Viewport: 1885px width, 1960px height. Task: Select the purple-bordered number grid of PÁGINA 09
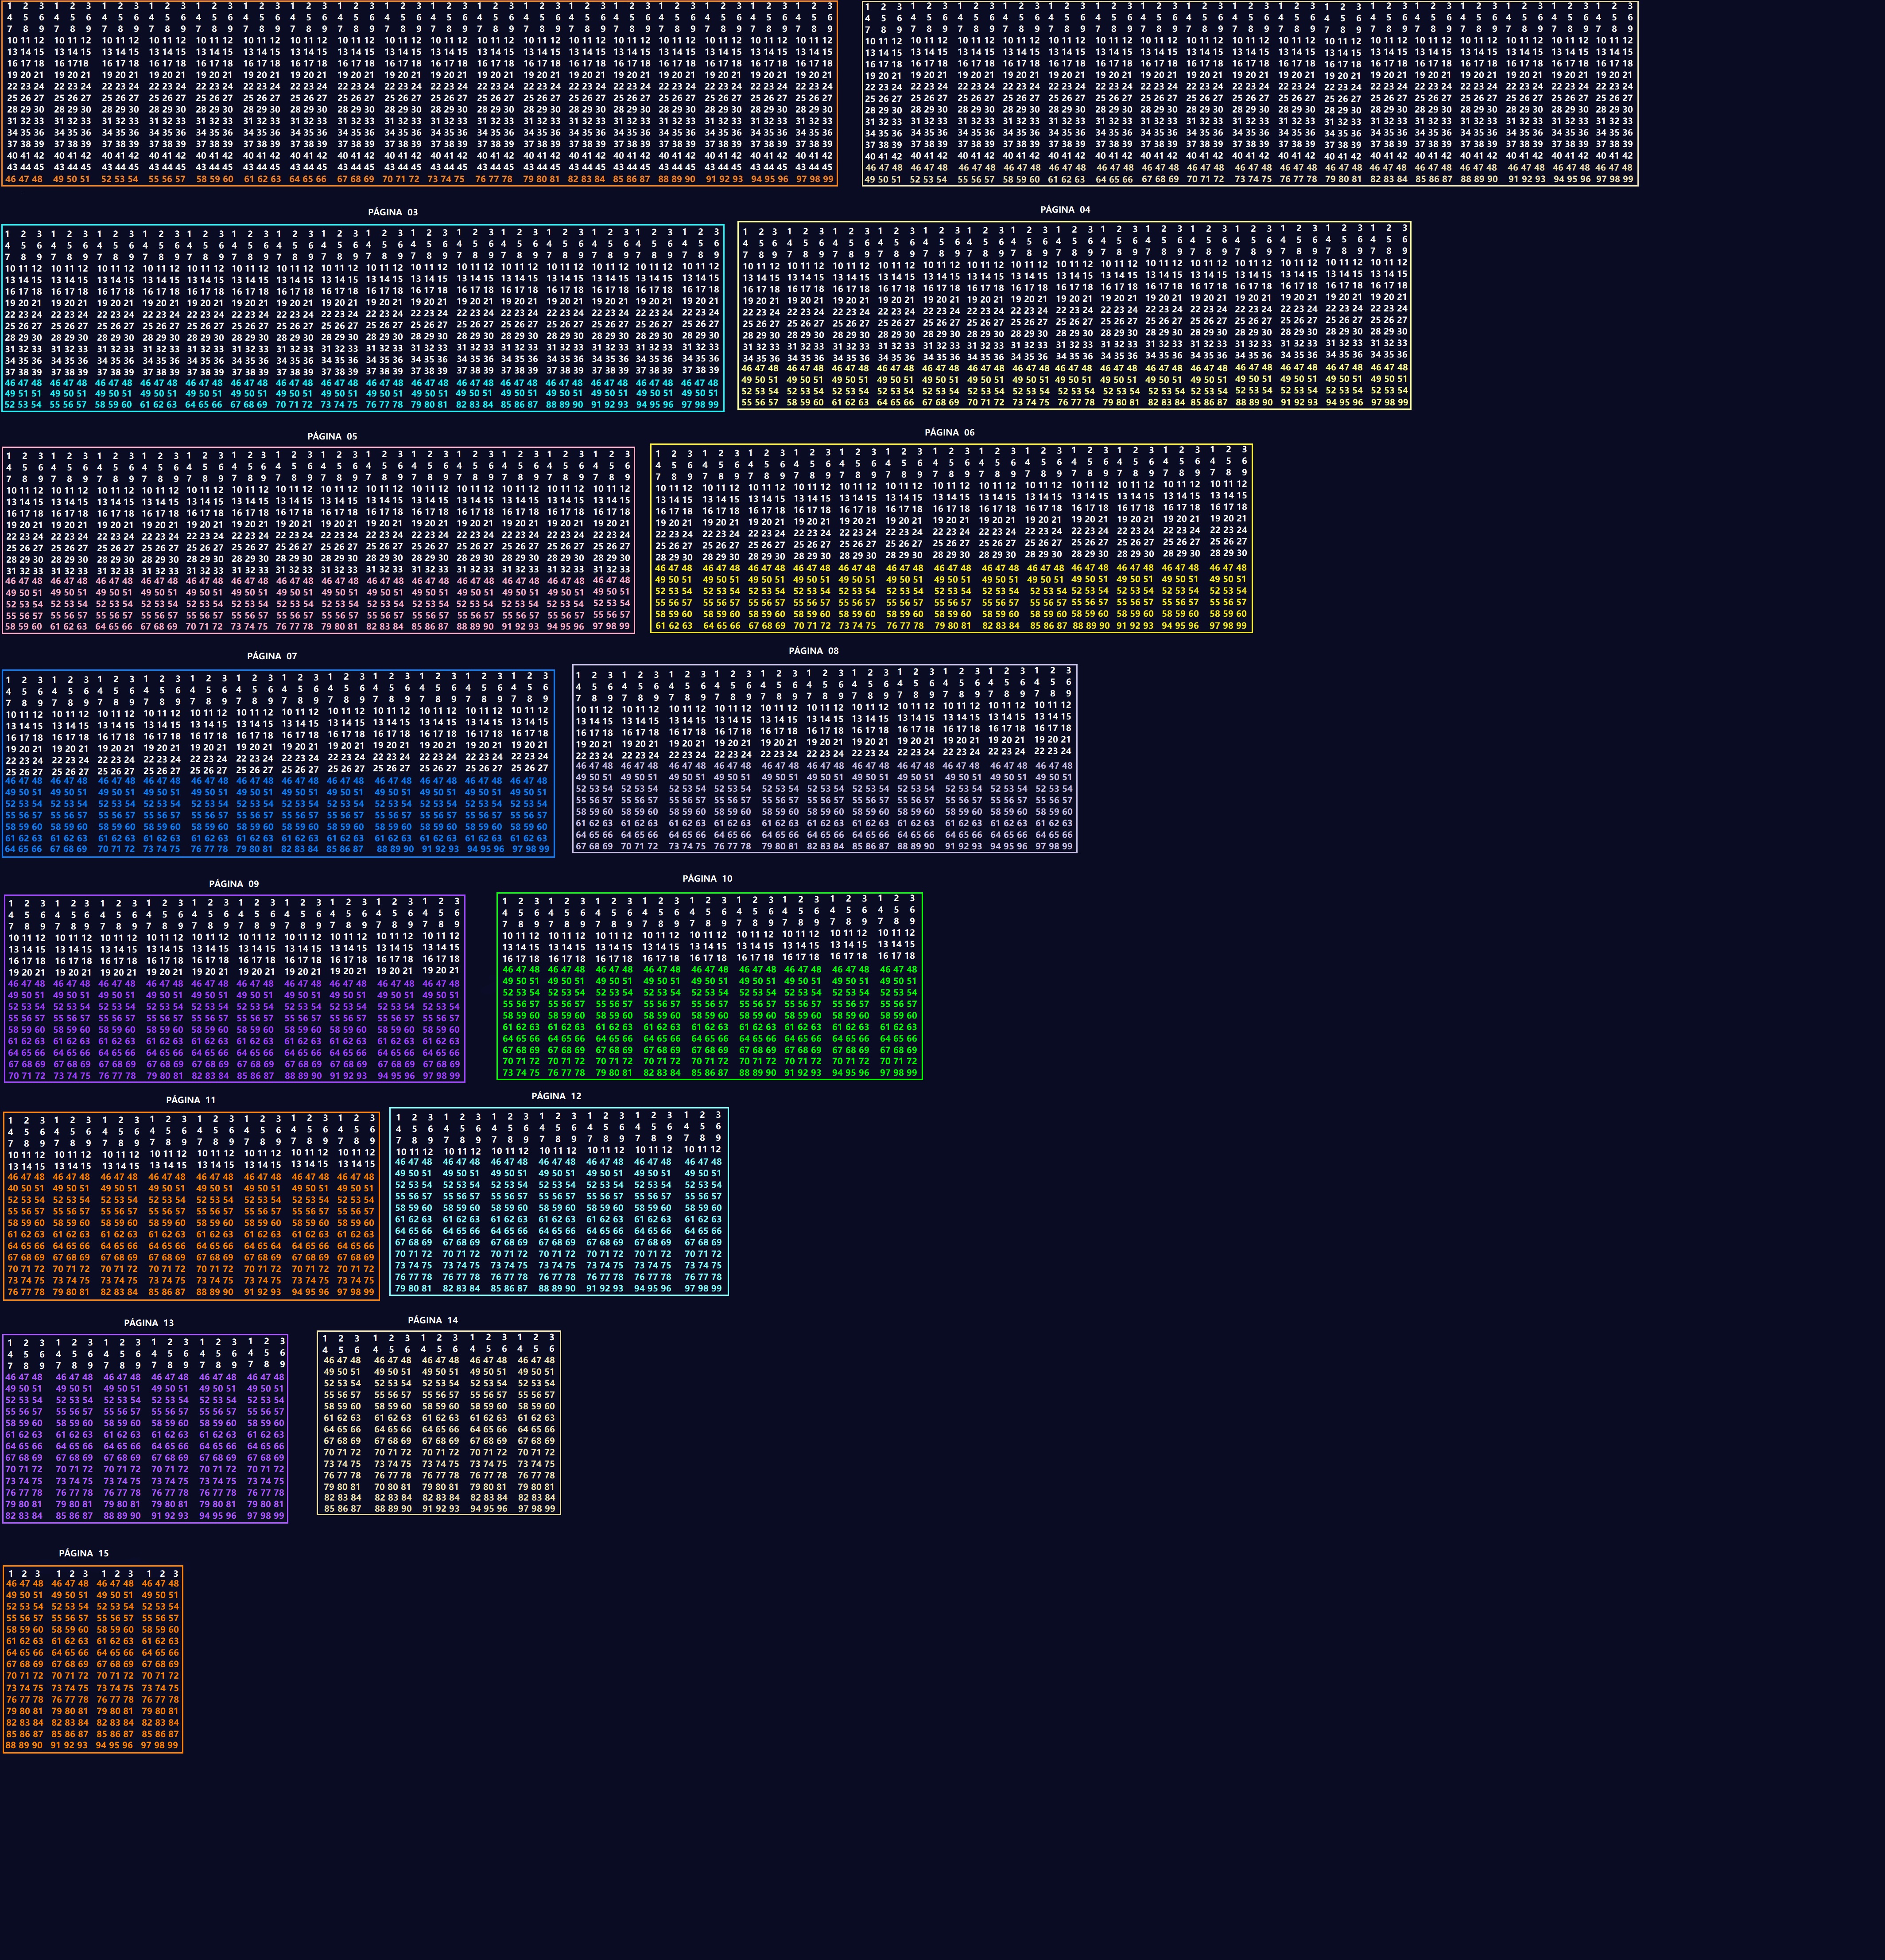234,988
